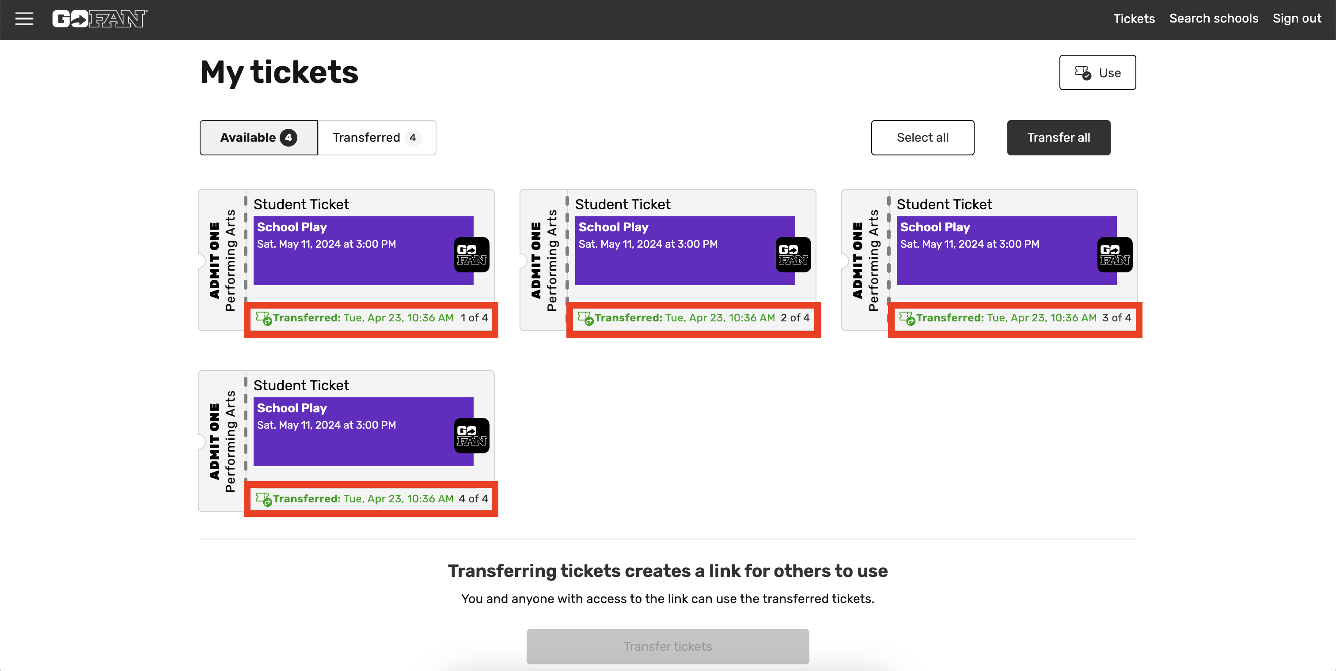The width and height of the screenshot is (1336, 671).
Task: Open the hamburger navigation menu
Action: click(x=24, y=19)
